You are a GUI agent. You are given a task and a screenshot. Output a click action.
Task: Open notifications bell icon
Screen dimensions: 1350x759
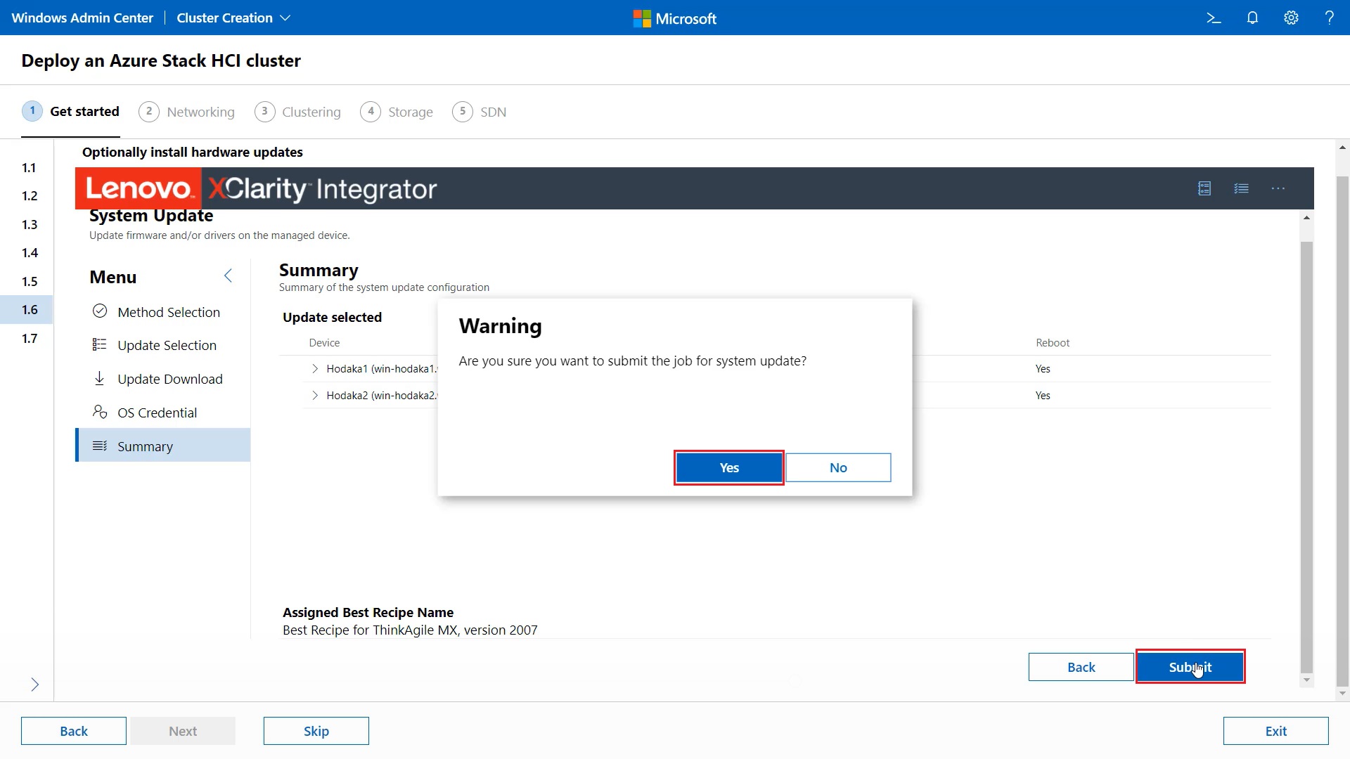(x=1252, y=18)
